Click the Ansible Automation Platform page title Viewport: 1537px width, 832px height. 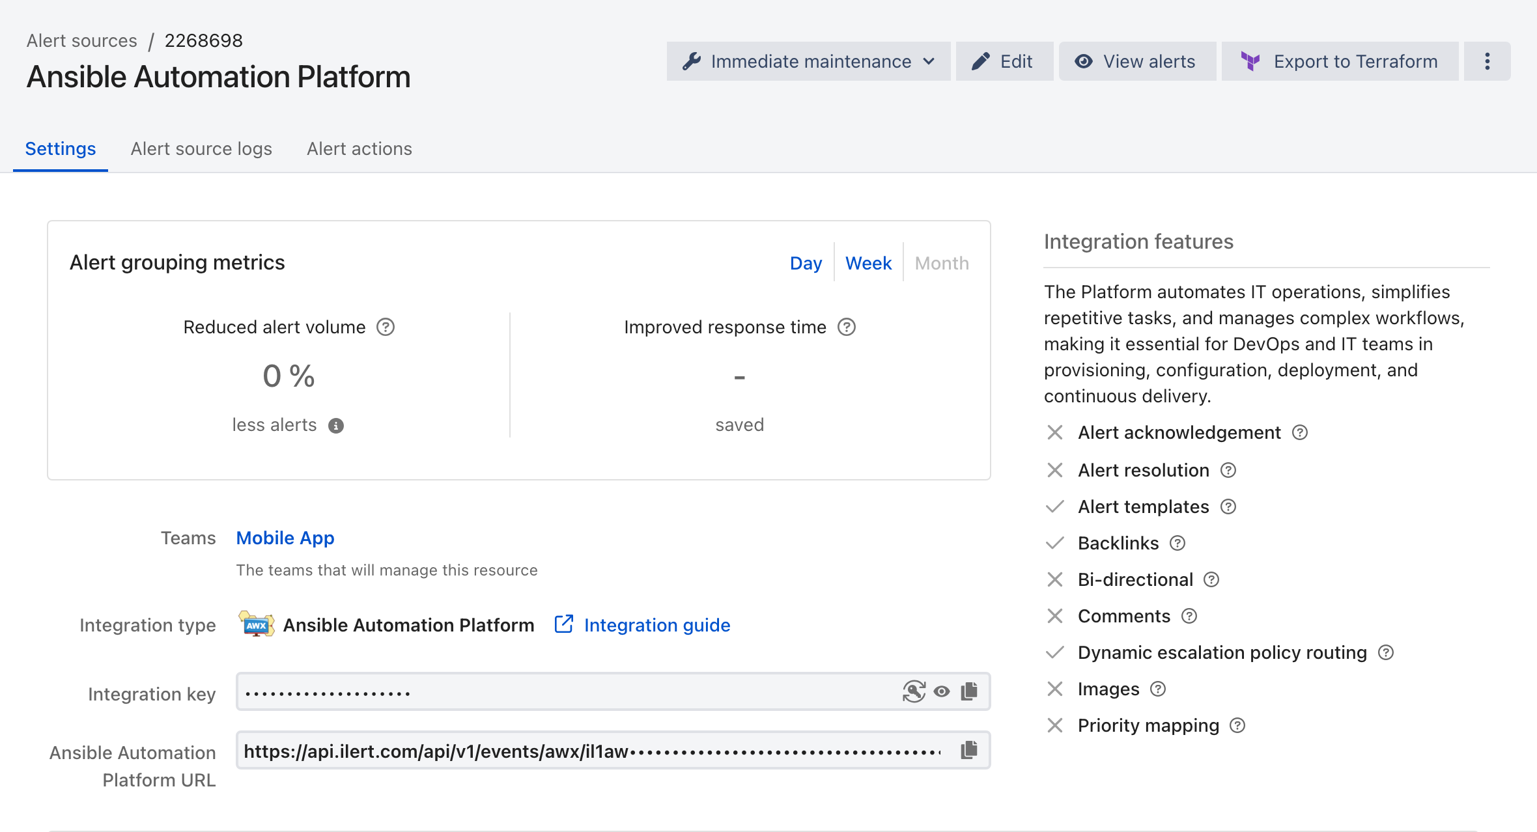219,77
